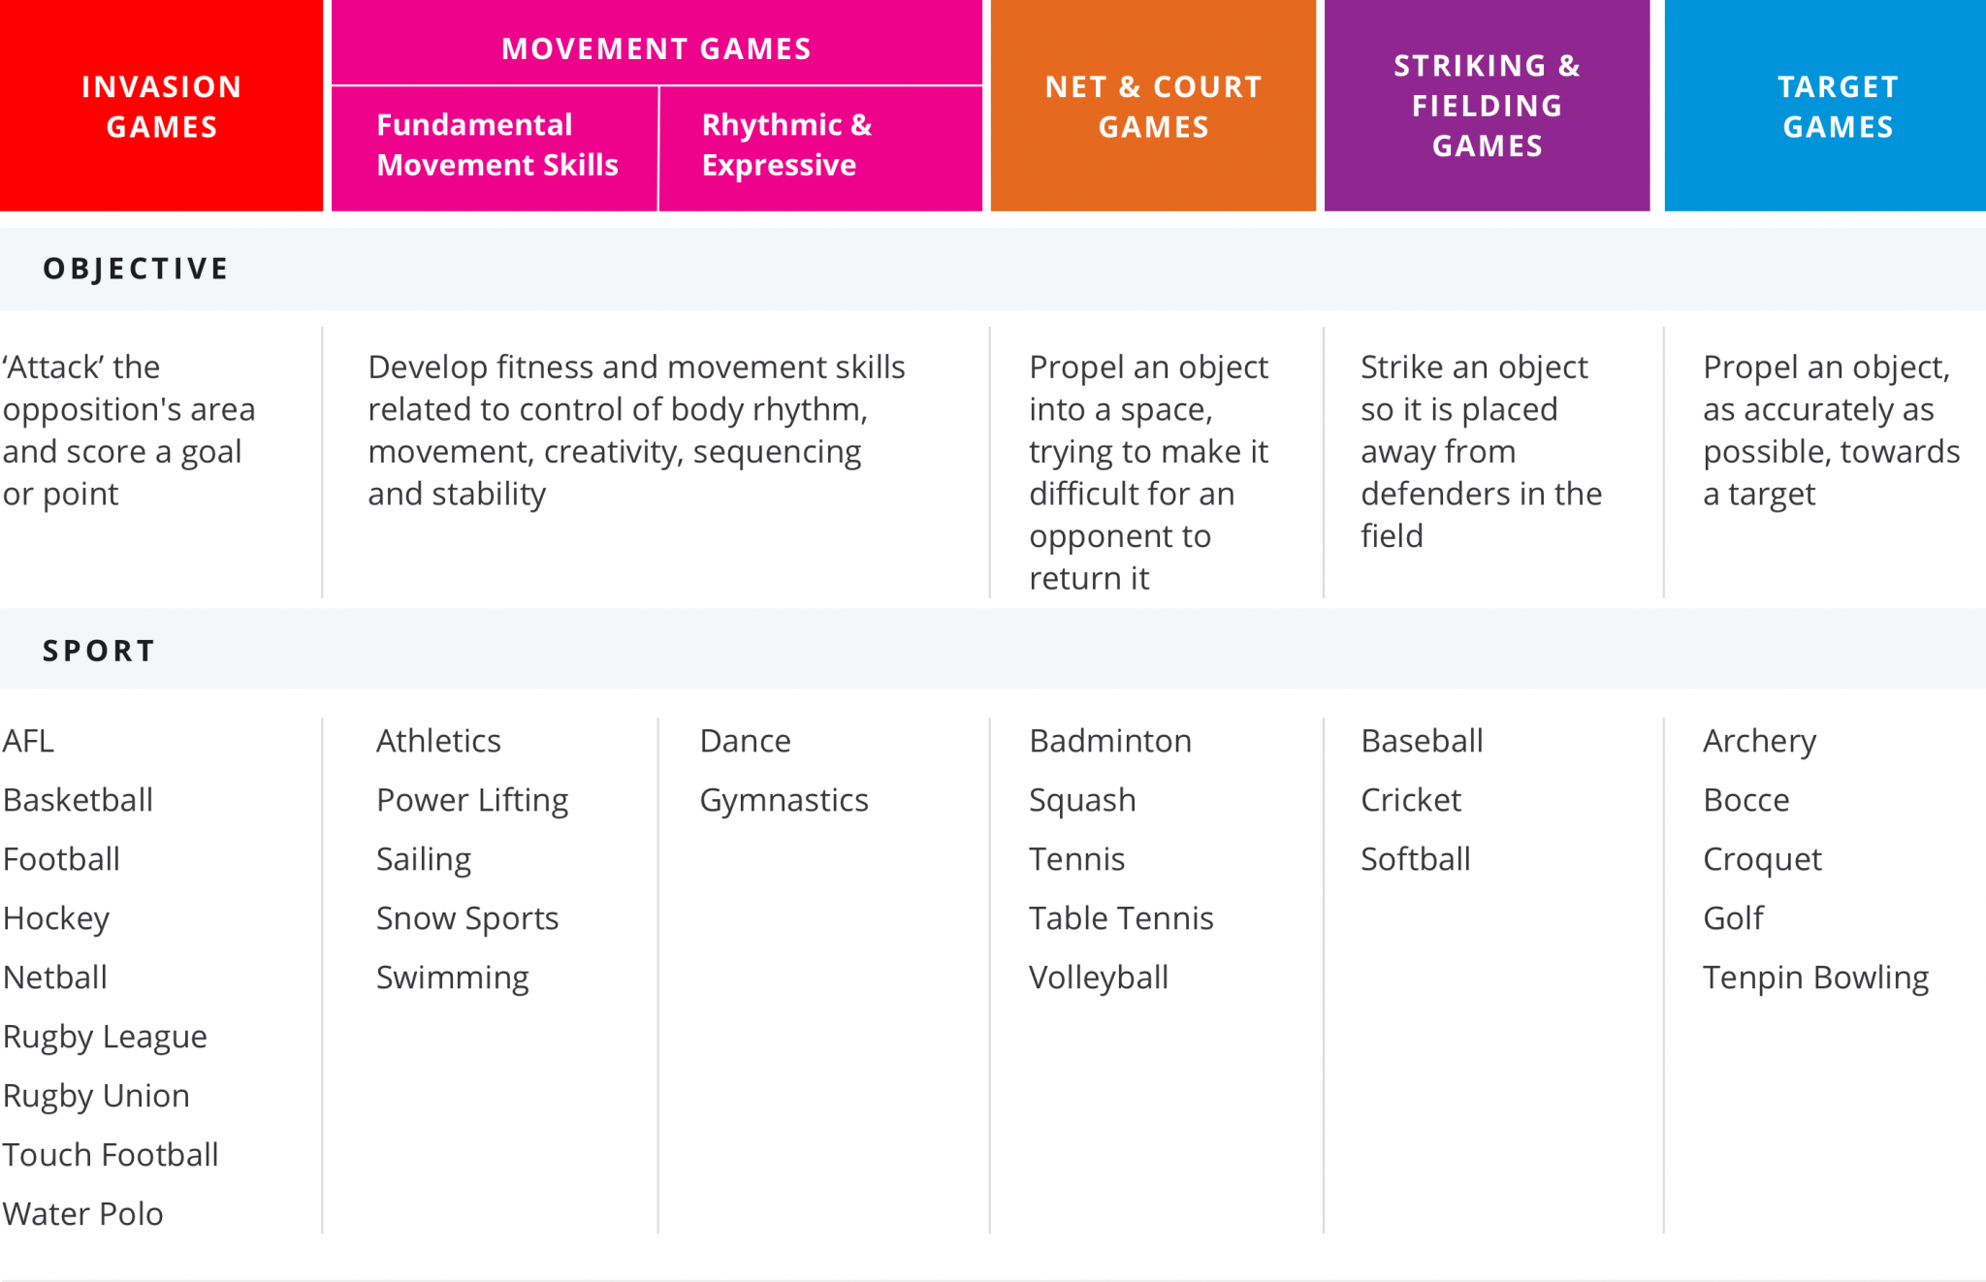This screenshot has height=1282, width=1986.
Task: Click the red Invasion Games header
Action: coord(161,107)
